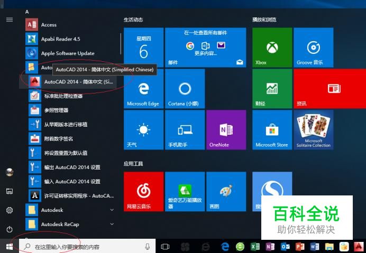Screen dimensions: 366x253
Task: Launch Apabi Reader 4.5
Action: pyautogui.click(x=70, y=39)
